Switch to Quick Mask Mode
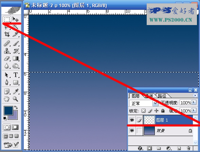Image resolution: width=200 pixels, height=152 pixels. pyautogui.click(x=15, y=127)
